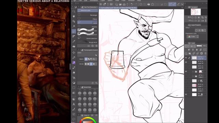Open command bar menu hamburger
This screenshot has width=219, height=123.
tap(101, 4)
